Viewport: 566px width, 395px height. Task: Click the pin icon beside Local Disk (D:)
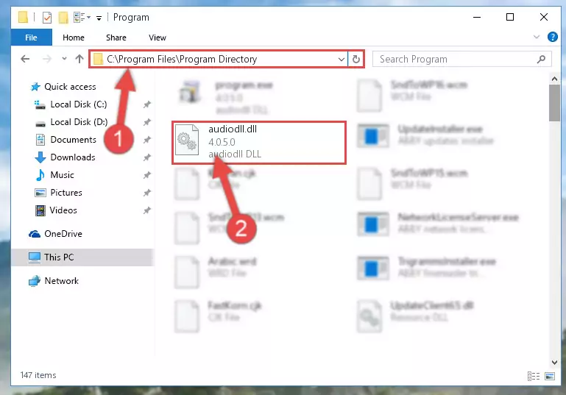tap(146, 122)
